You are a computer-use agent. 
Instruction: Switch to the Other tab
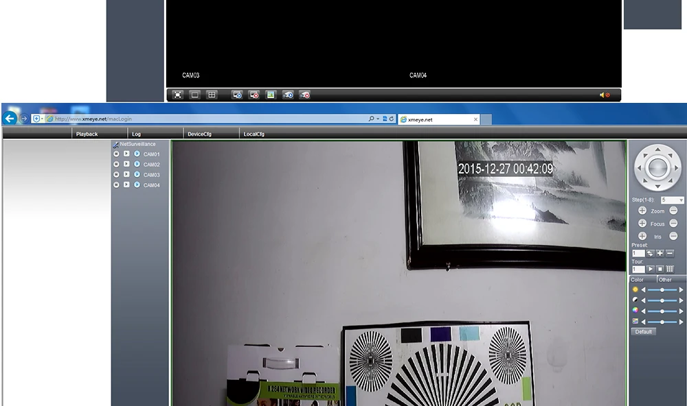pyautogui.click(x=671, y=280)
